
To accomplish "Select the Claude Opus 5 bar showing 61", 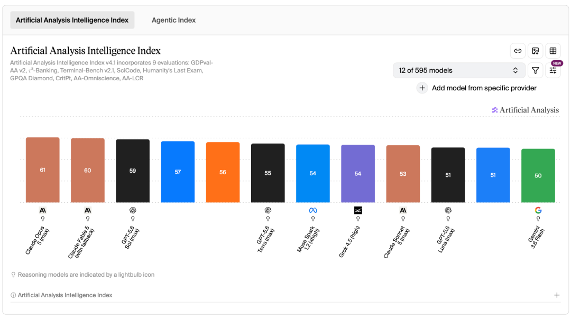I will click(x=43, y=170).
